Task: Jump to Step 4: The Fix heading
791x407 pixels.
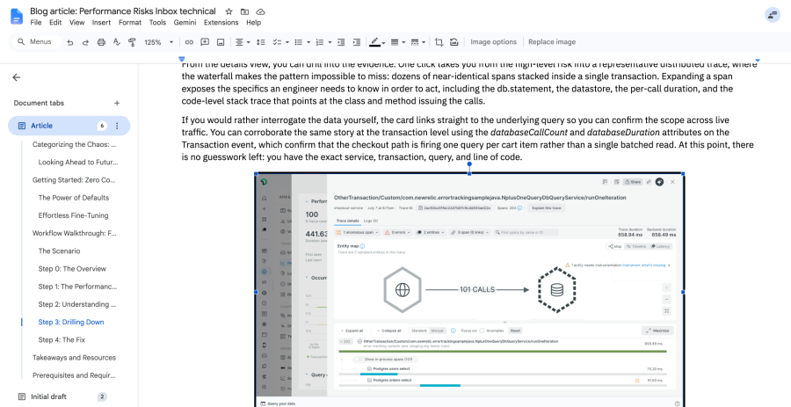Action: click(x=62, y=340)
